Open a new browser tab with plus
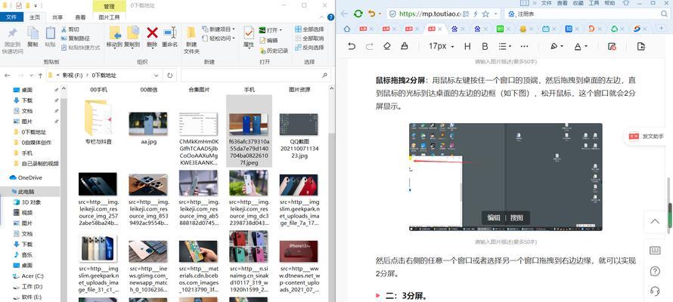Viewport: 673px width, 302px height. pyautogui.click(x=662, y=29)
